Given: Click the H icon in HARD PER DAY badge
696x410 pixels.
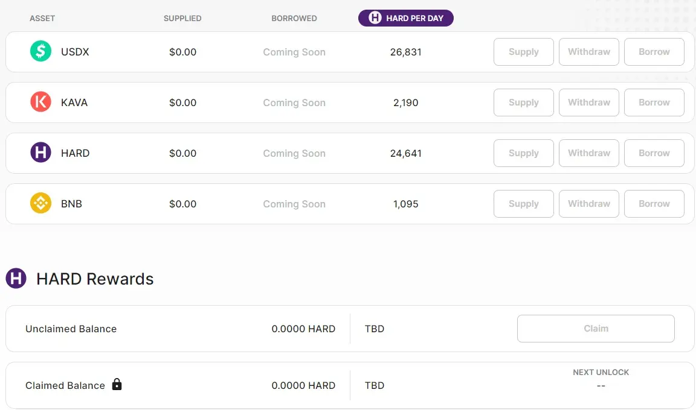Looking at the screenshot, I should tap(375, 17).
